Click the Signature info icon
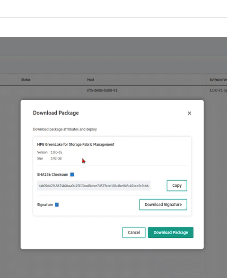 [x=57, y=205]
